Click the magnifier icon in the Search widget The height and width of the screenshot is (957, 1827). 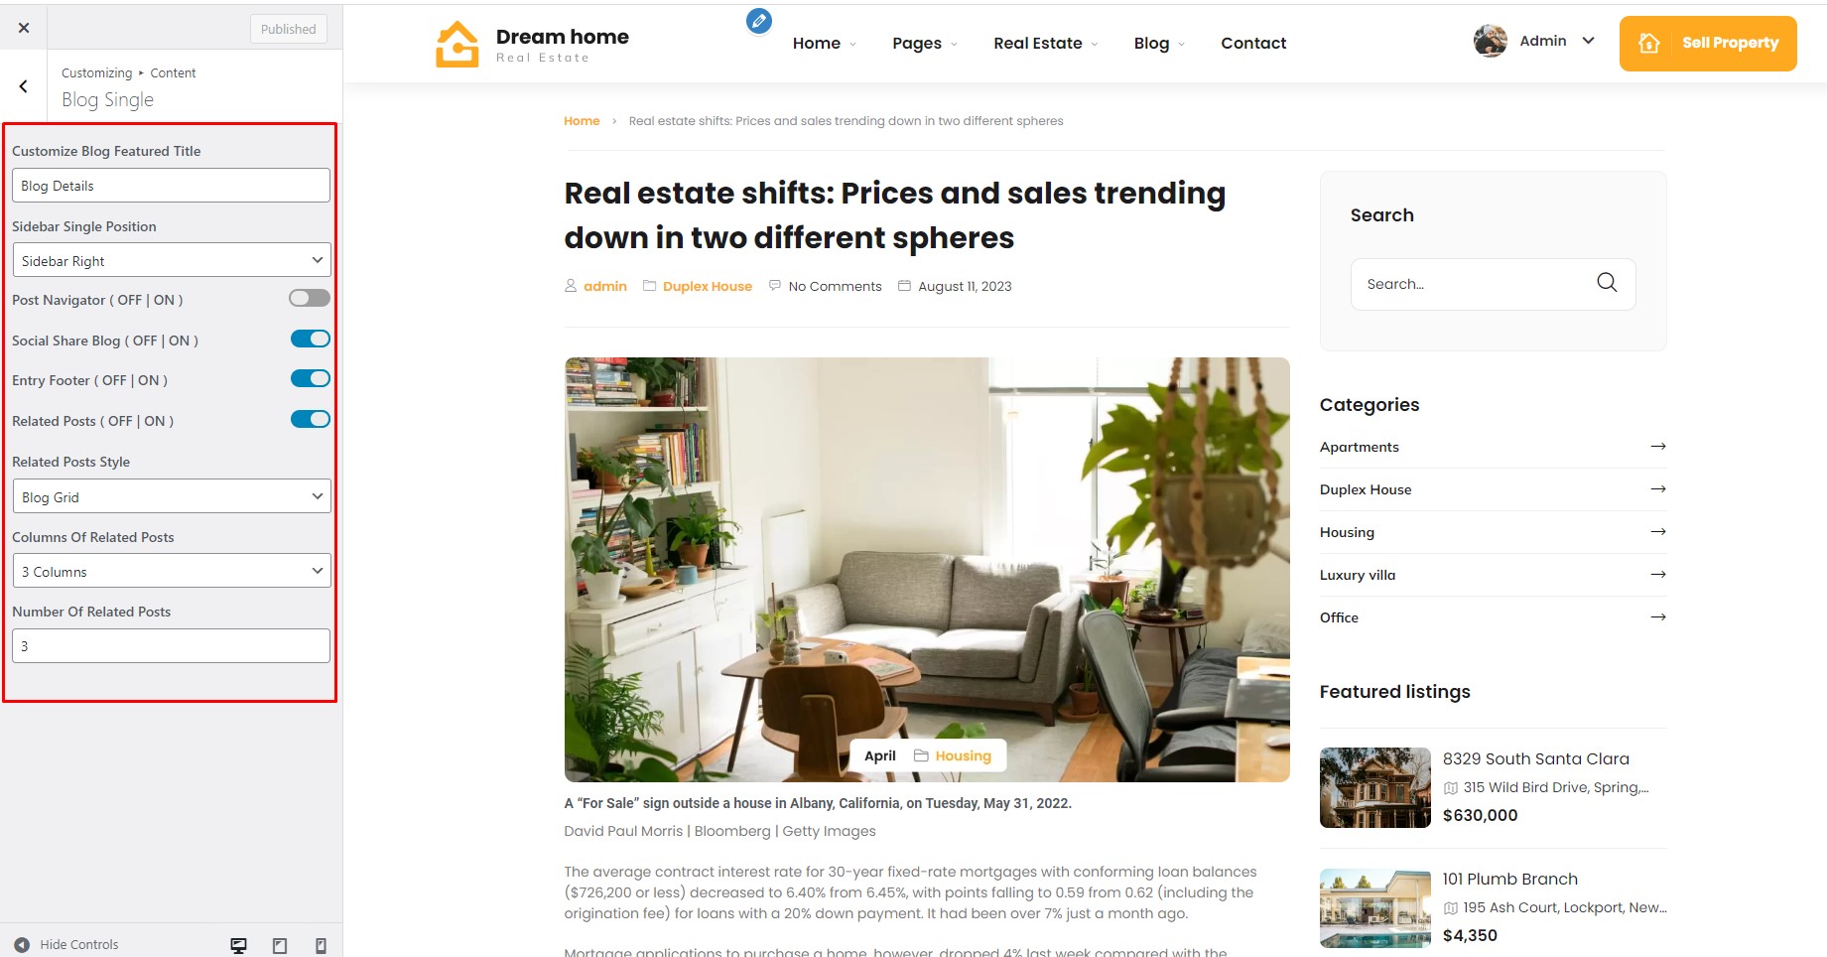click(1607, 283)
